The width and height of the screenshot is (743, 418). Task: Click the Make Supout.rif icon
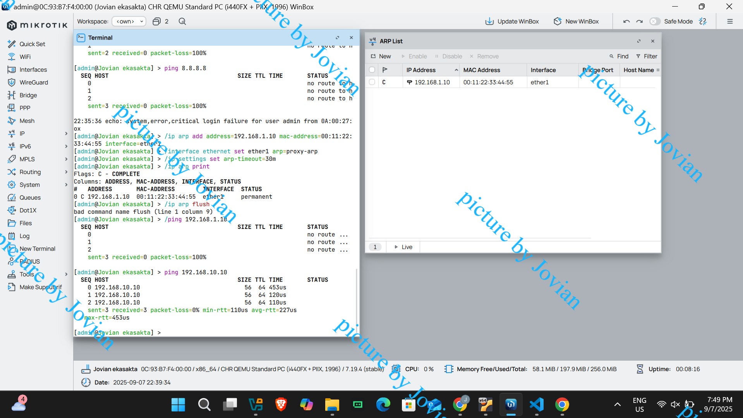[x=12, y=287]
